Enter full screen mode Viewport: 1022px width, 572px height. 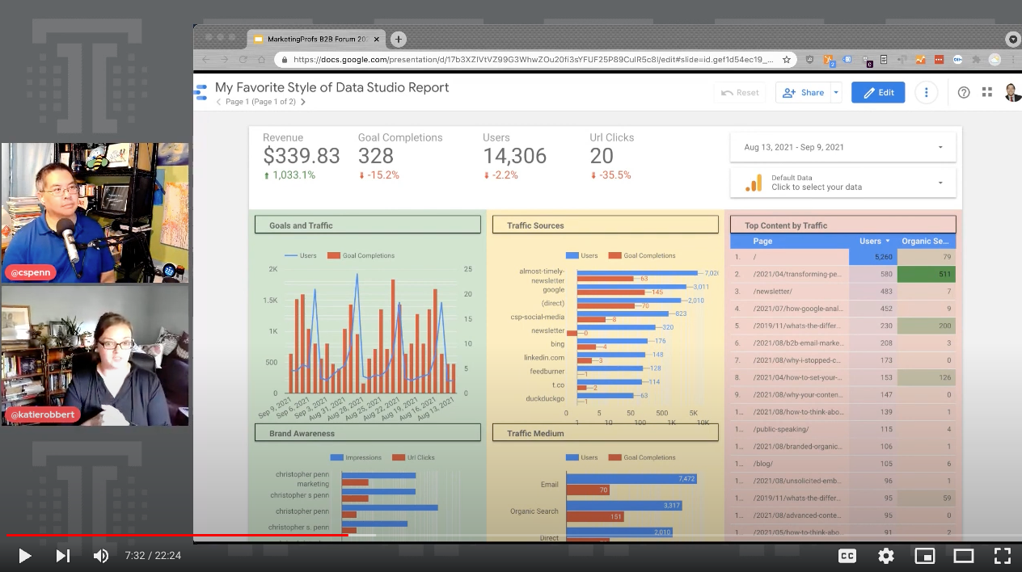(1002, 556)
